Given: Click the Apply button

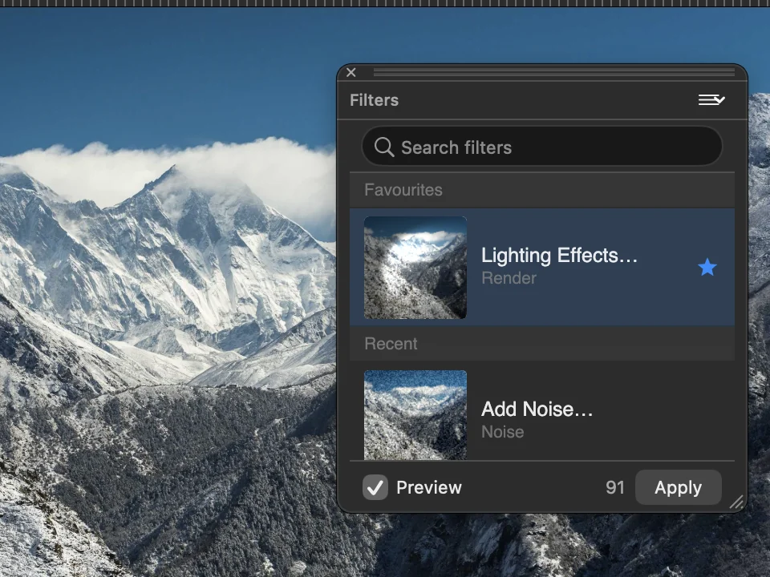Looking at the screenshot, I should pyautogui.click(x=679, y=488).
